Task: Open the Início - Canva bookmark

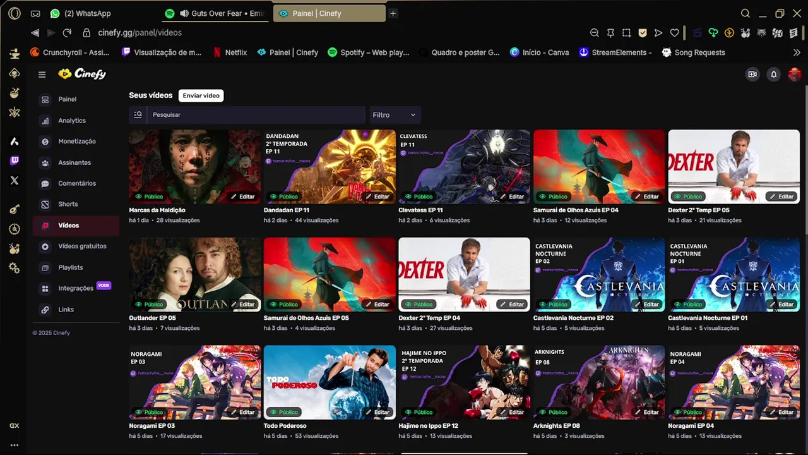Action: coord(539,52)
